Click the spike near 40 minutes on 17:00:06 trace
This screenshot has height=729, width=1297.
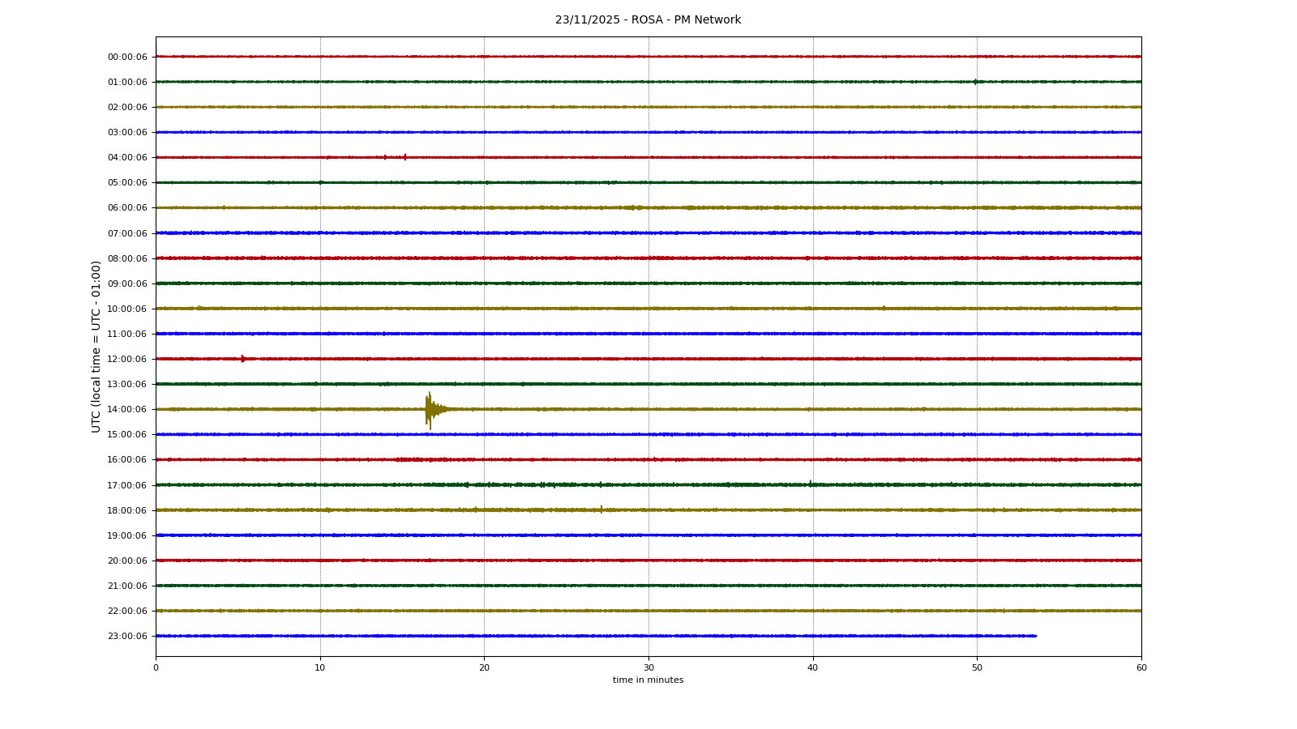pos(810,483)
